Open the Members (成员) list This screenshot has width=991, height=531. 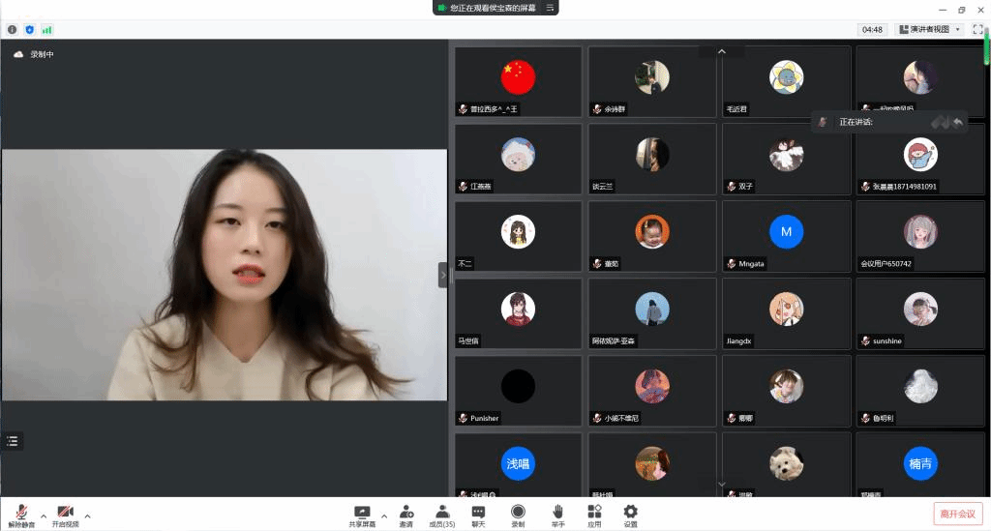click(441, 513)
